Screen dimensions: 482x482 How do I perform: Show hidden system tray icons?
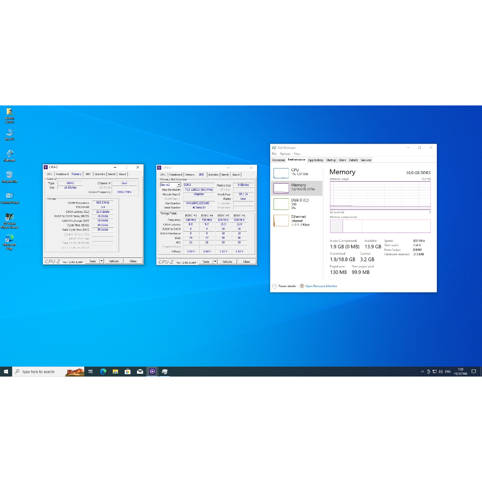pos(422,371)
